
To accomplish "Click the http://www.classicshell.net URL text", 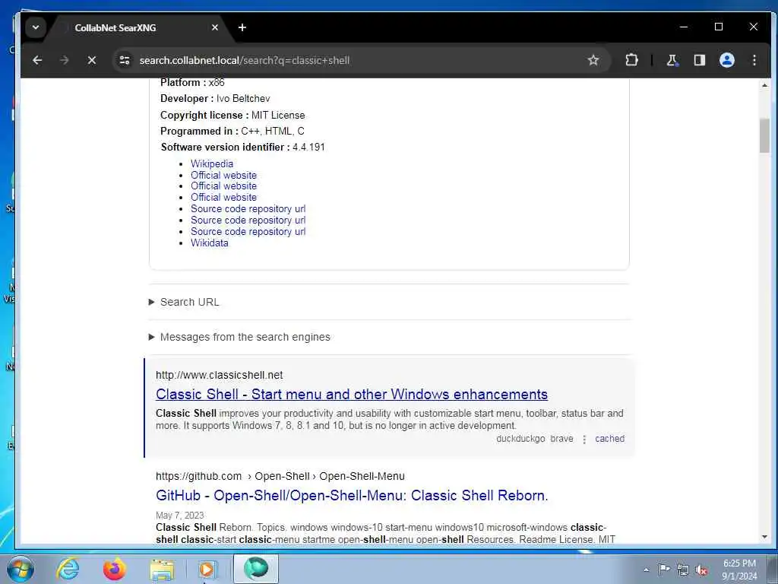I will 220,375.
